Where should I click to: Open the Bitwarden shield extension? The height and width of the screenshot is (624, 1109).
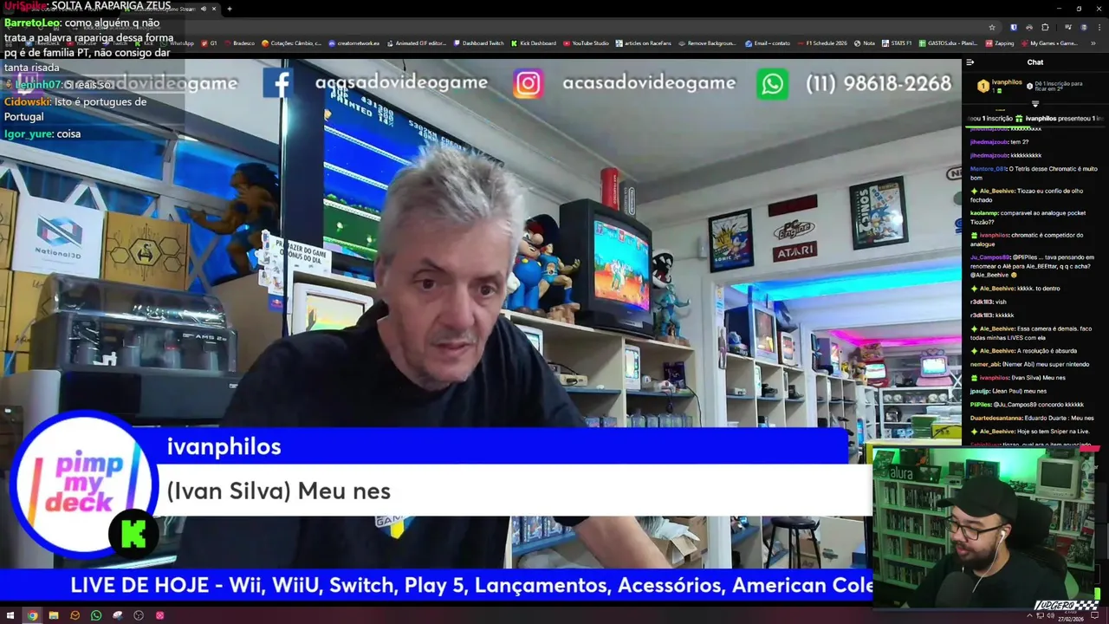tap(1013, 27)
